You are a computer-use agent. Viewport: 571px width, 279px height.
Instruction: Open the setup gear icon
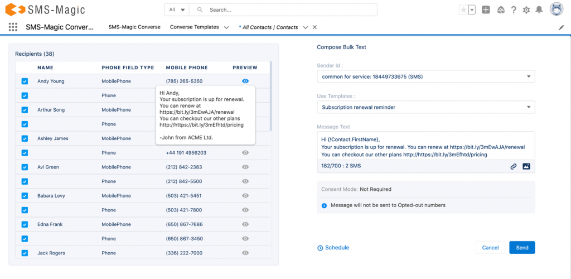(x=526, y=10)
